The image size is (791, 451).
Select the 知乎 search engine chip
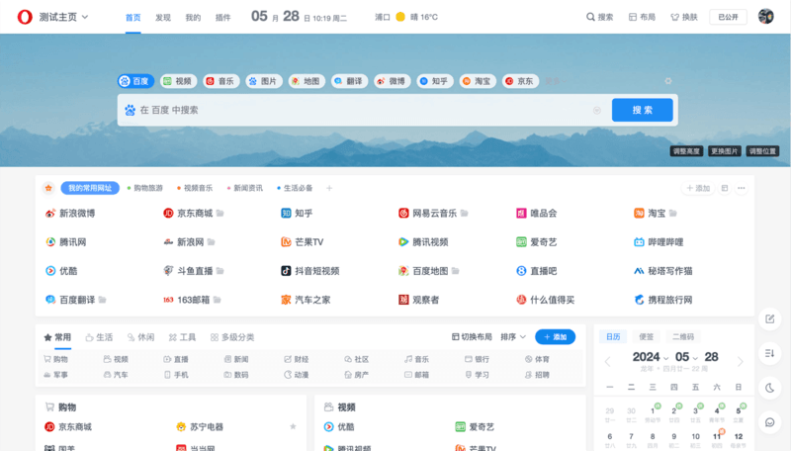pos(435,81)
